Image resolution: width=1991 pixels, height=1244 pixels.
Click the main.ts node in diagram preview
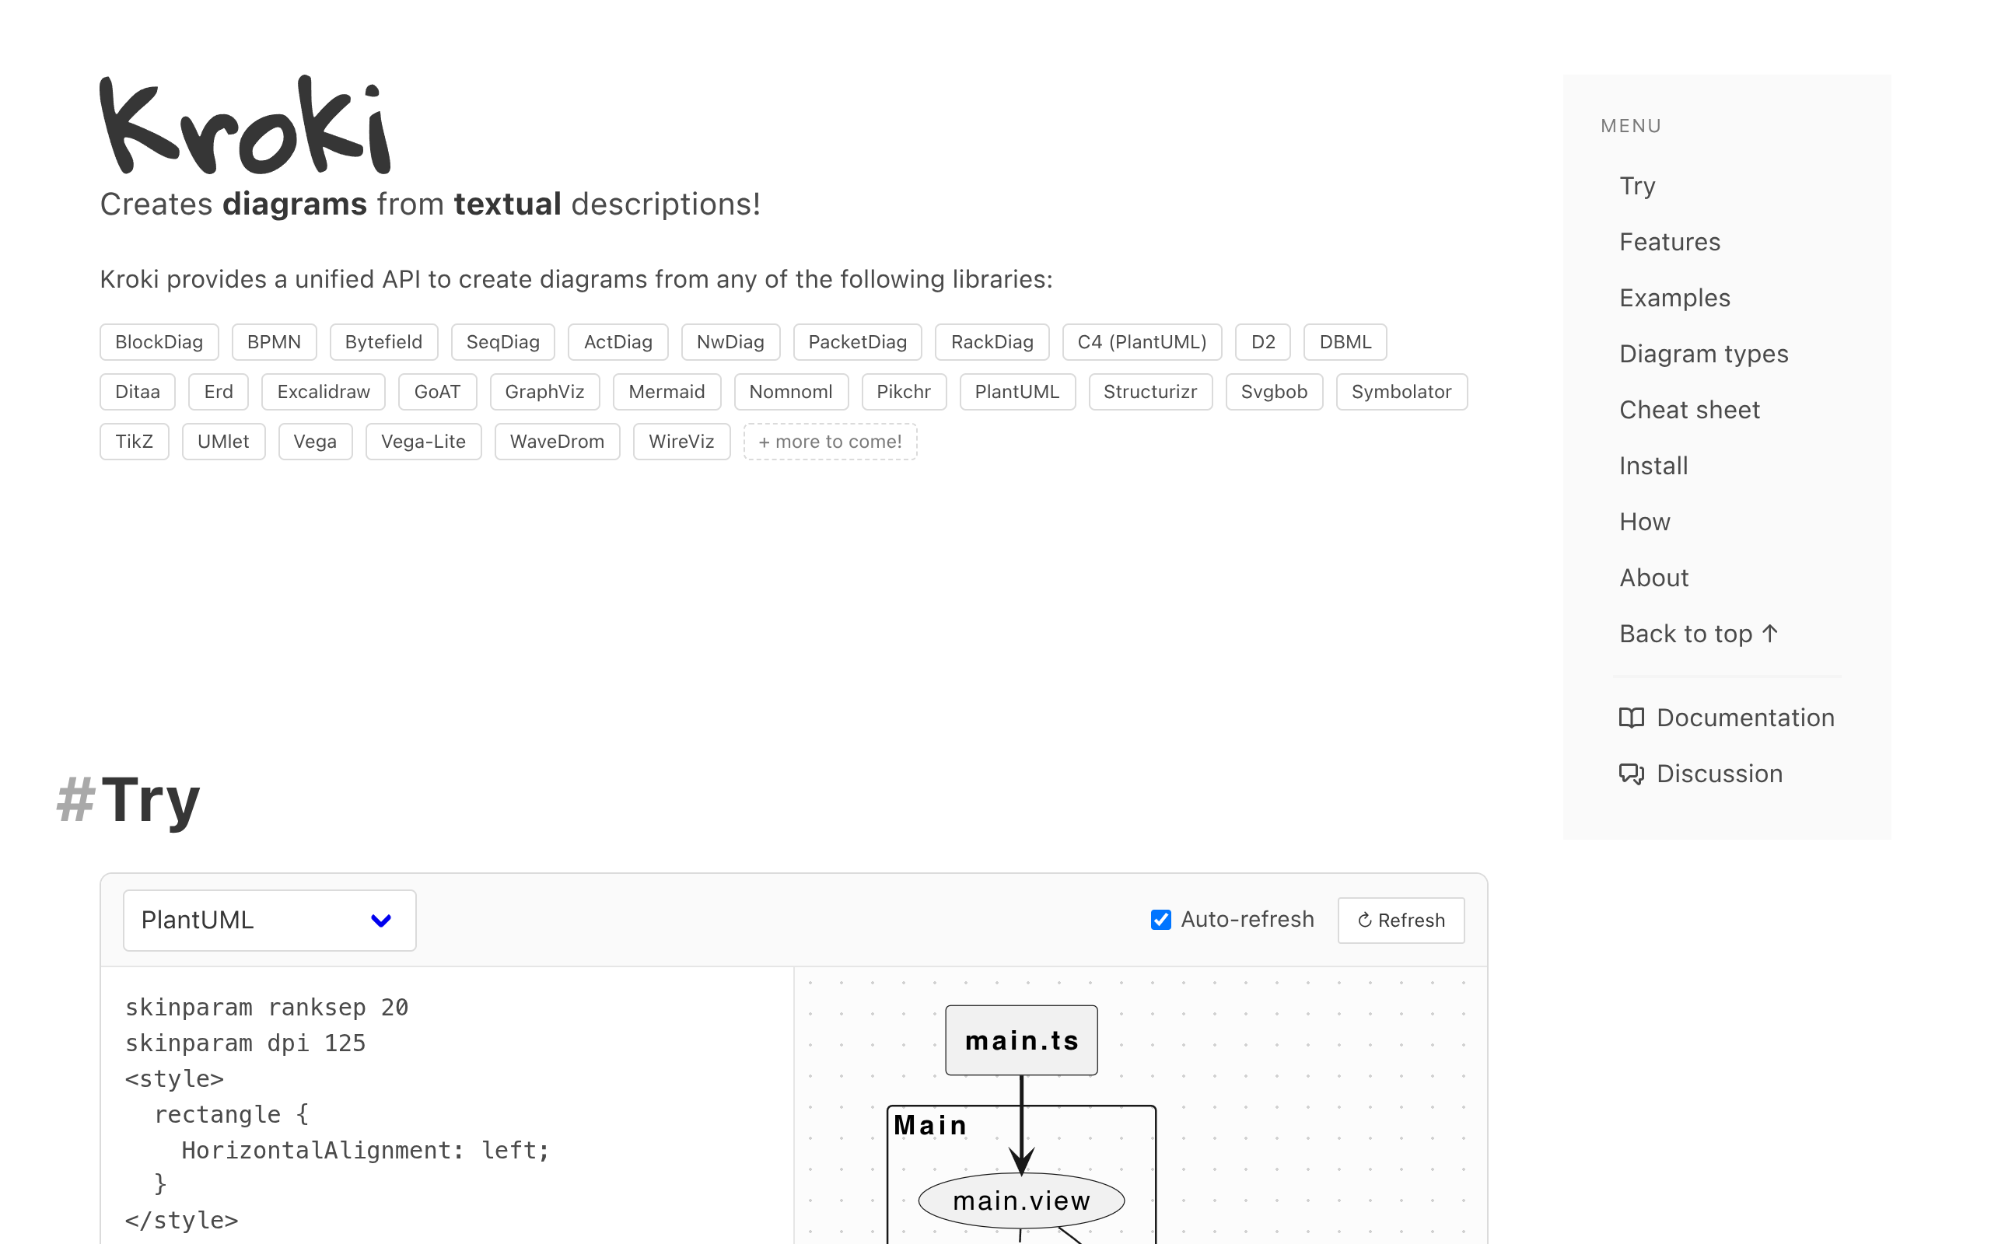click(x=1021, y=1041)
